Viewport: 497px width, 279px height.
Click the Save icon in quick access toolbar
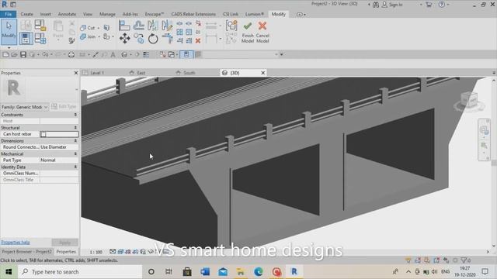click(23, 54)
